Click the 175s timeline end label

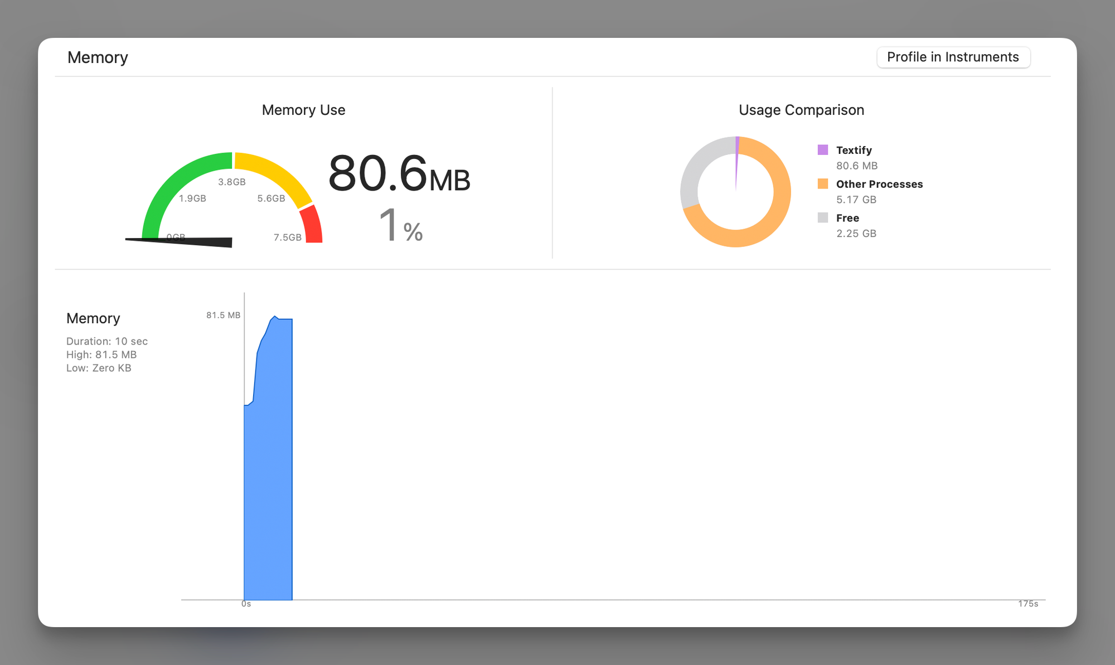tap(1027, 604)
